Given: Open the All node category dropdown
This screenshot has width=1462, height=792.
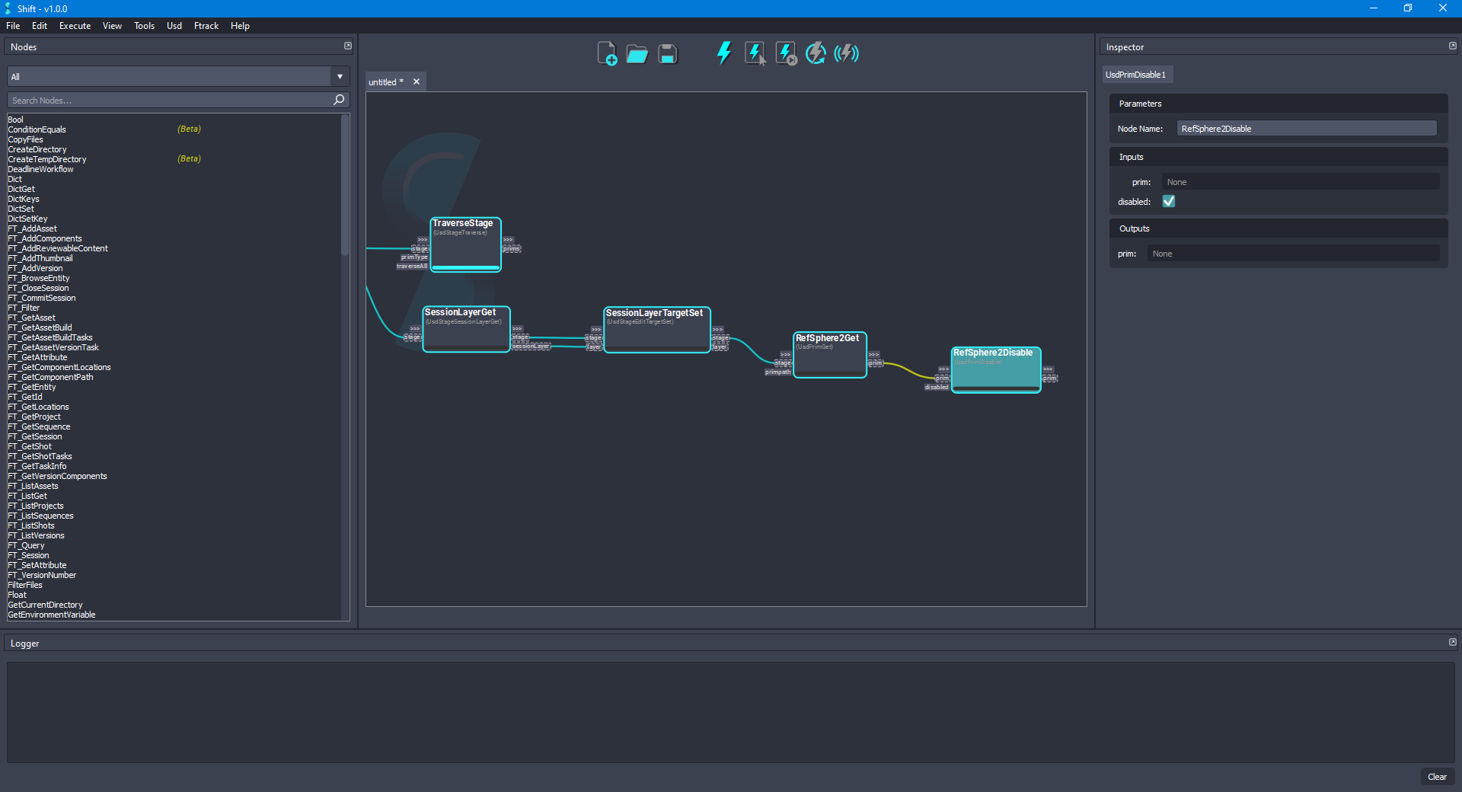Looking at the screenshot, I should (340, 77).
